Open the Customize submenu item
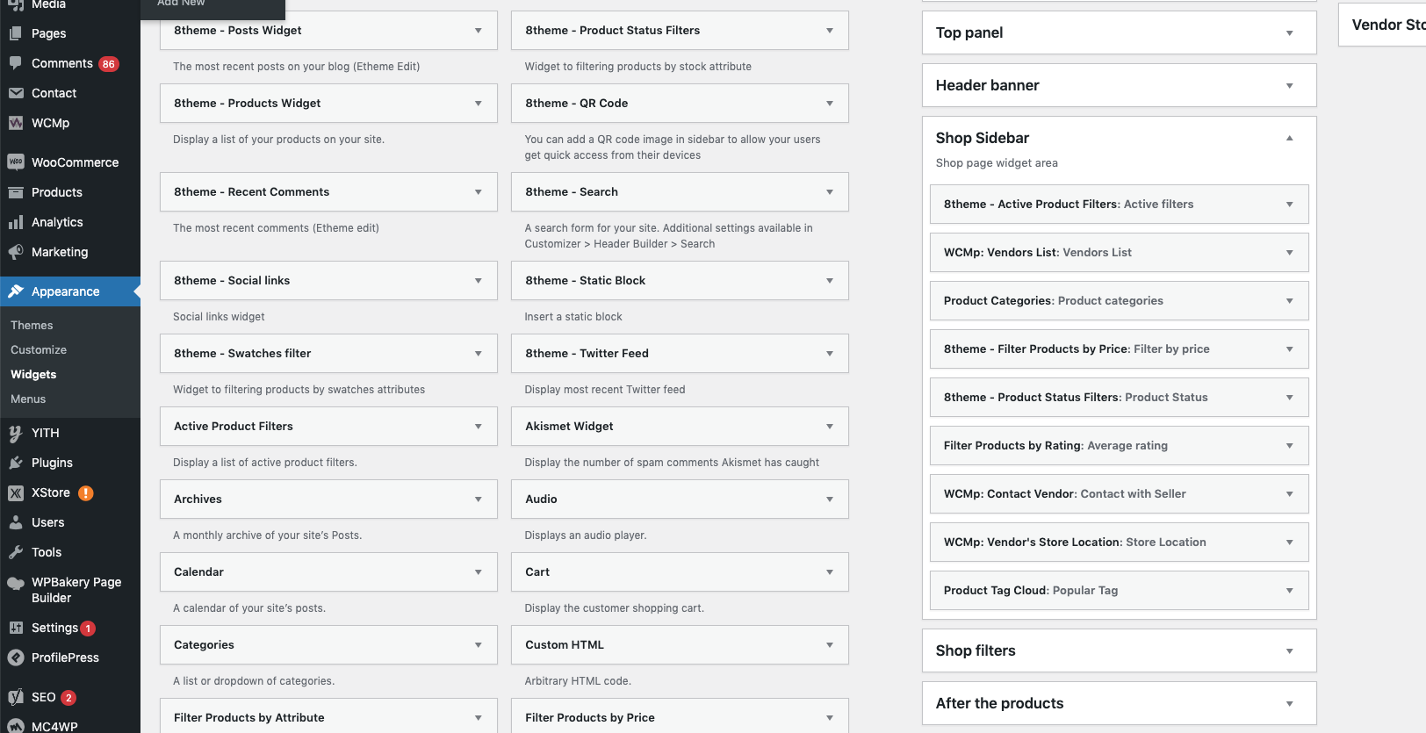The height and width of the screenshot is (733, 1426). (x=39, y=349)
